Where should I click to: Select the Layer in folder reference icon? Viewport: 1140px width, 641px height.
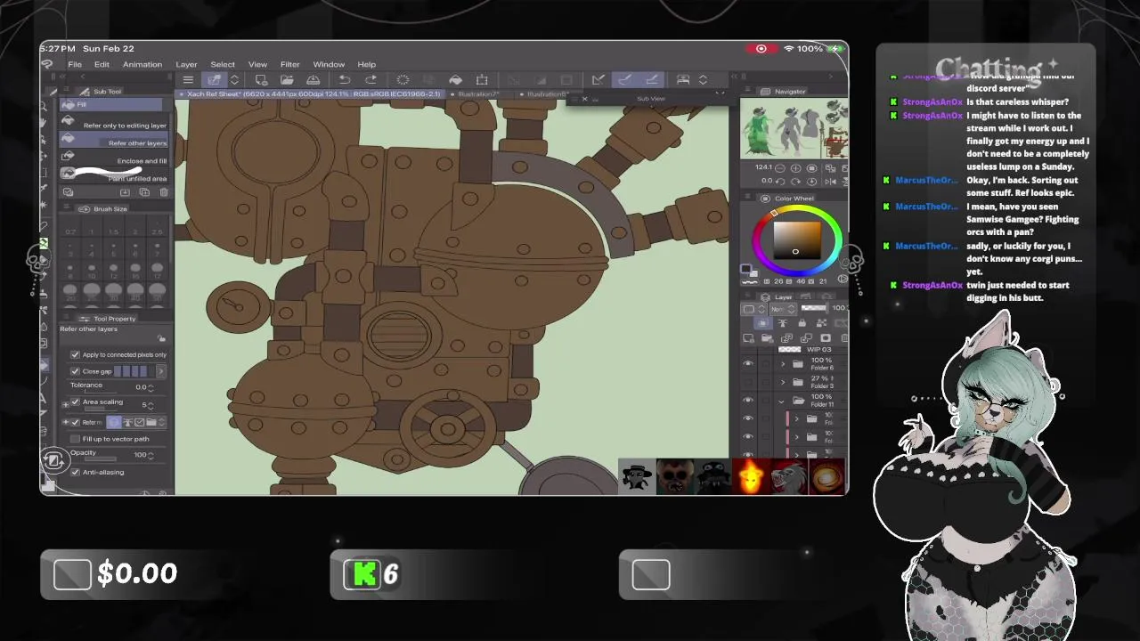tap(151, 422)
